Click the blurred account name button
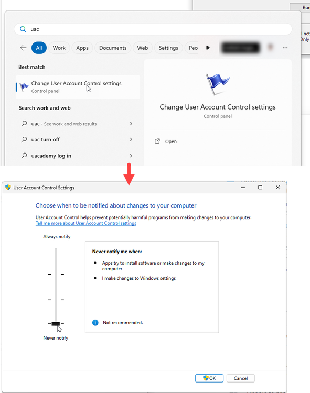310x393 pixels. pos(240,48)
